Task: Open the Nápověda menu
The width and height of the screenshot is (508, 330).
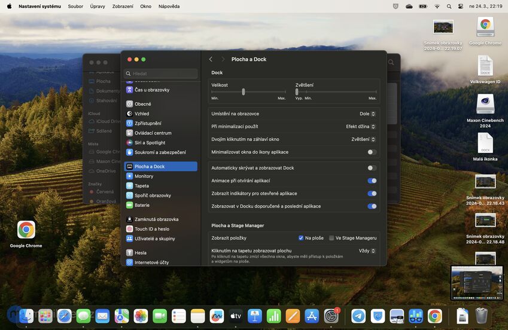Action: point(169,6)
